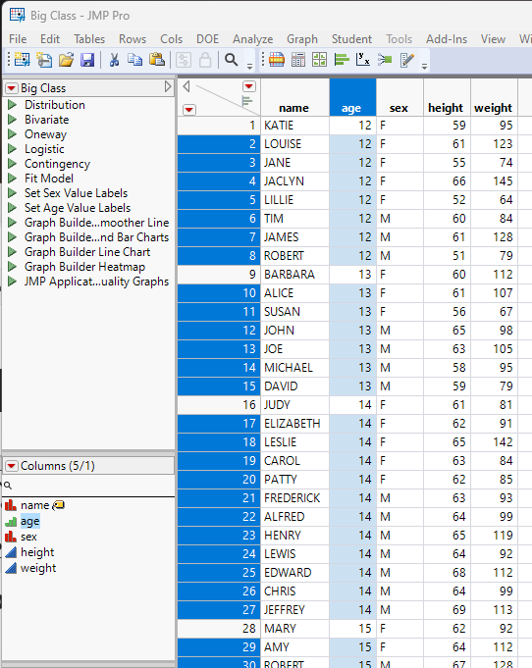Click the Open file folder icon
Screen dimensions: 532x668
point(66,60)
